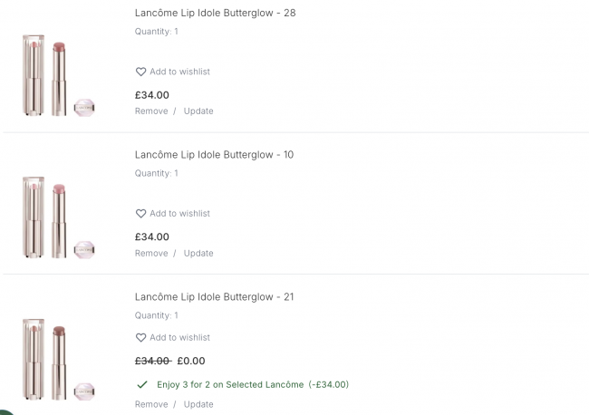Screen dimensions: 589x415
Task: Select the Add to wishlist text for shade 28
Action: pyautogui.click(x=180, y=72)
